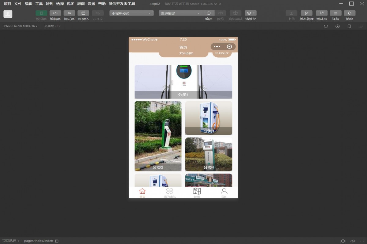Viewport: 367px width, 244px height.
Task: Click the user avatar icon
Action: pyautogui.click(x=8, y=14)
